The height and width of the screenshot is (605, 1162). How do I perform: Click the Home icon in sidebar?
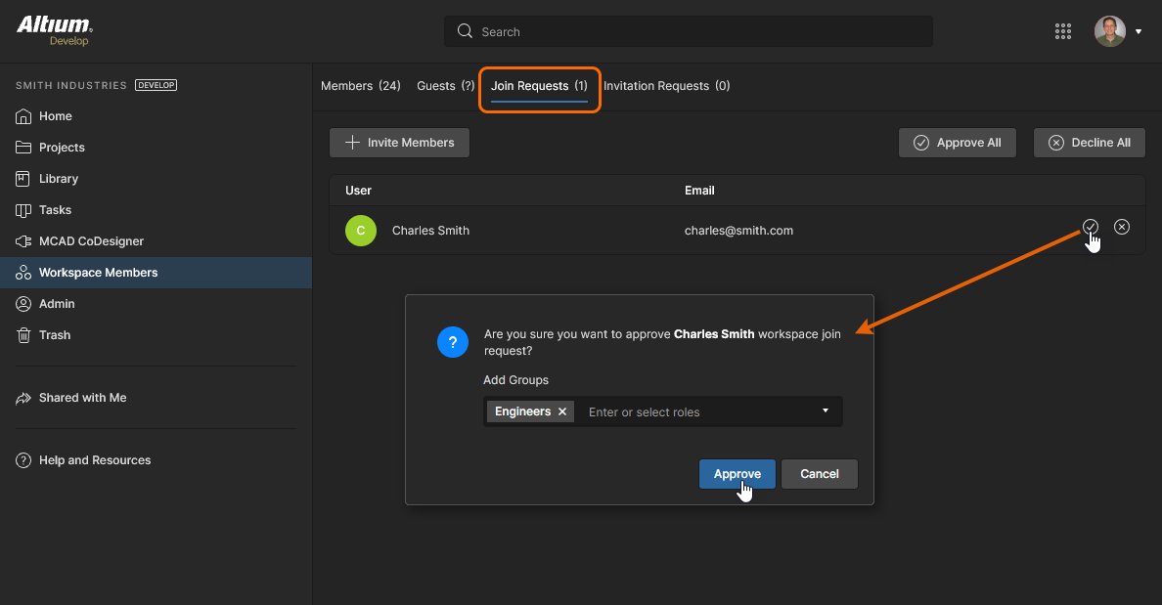[x=24, y=116]
